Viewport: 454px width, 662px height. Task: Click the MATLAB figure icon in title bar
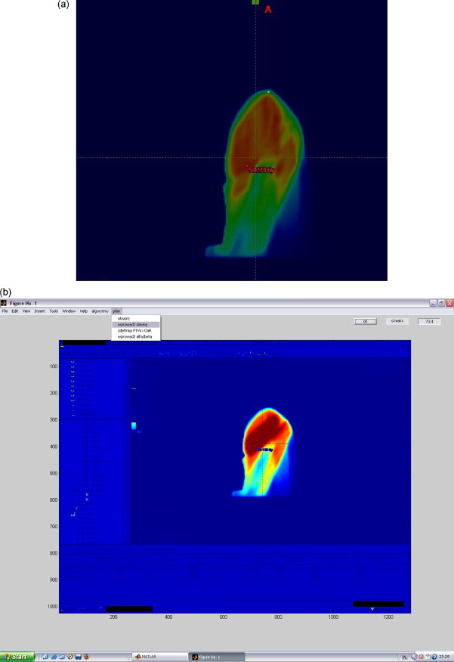4,303
